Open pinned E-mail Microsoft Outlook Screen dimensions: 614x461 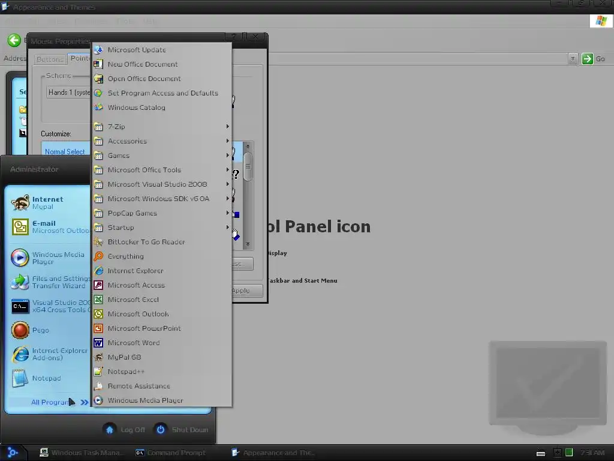click(50, 227)
